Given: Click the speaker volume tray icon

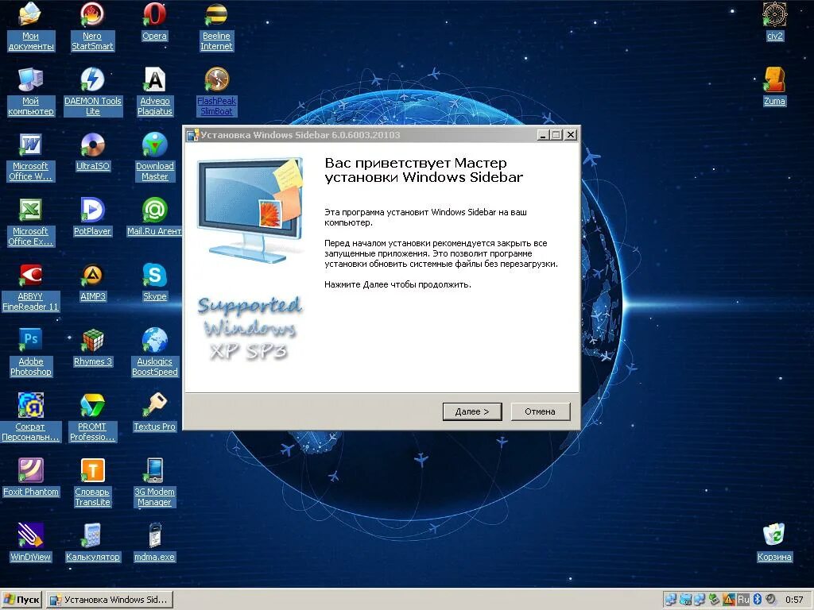Looking at the screenshot, I should [x=771, y=600].
